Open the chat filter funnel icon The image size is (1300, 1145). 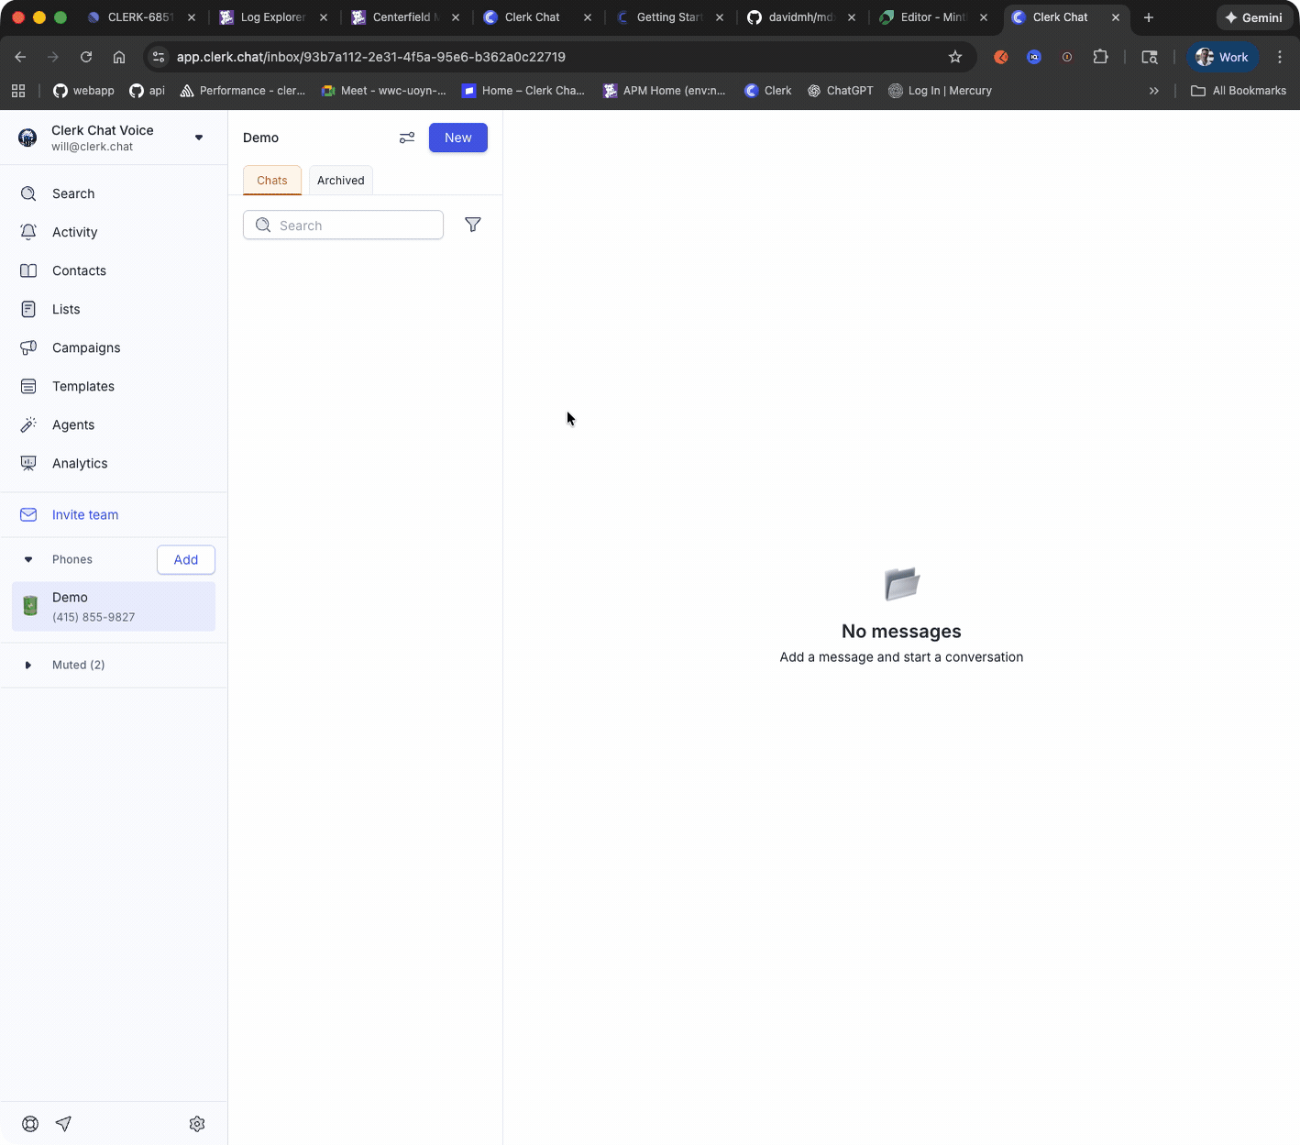click(473, 225)
